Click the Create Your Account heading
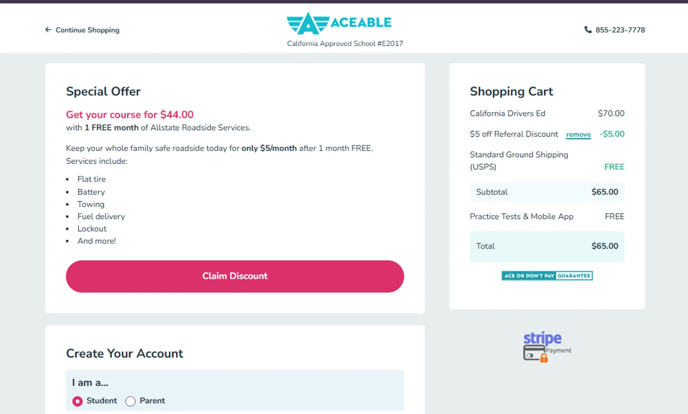 click(124, 353)
